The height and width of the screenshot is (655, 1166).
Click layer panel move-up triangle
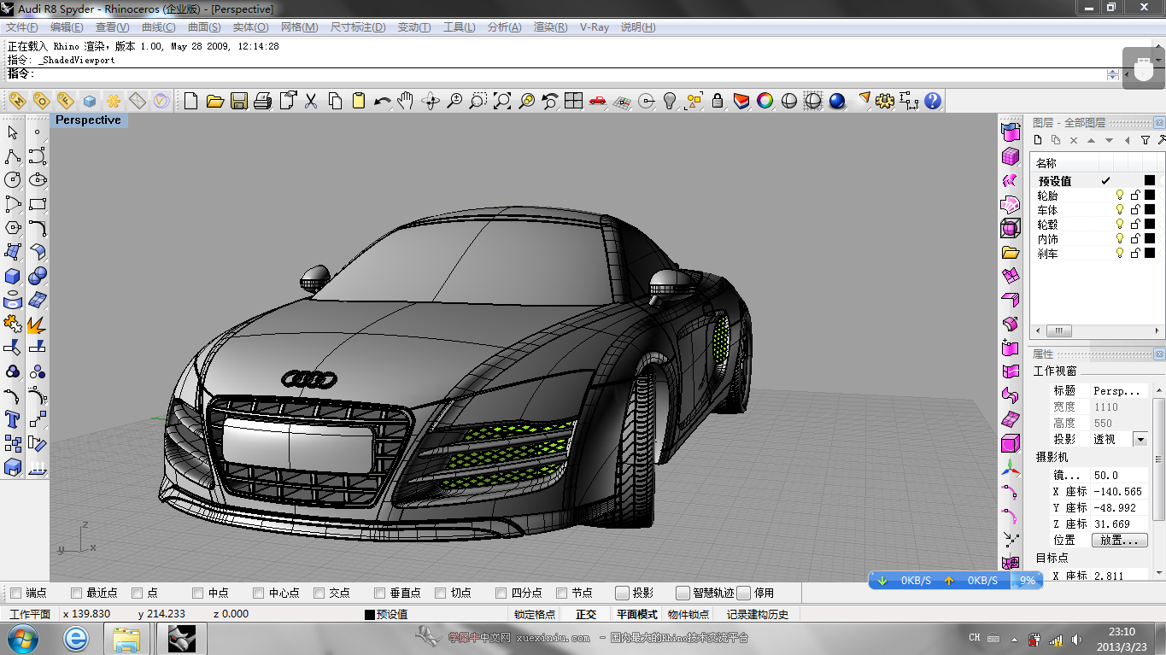tap(1092, 140)
